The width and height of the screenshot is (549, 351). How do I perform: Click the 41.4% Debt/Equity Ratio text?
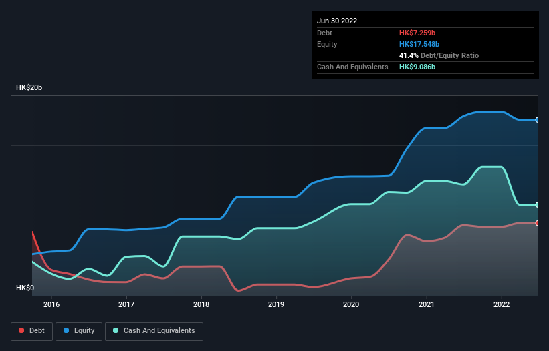point(439,55)
